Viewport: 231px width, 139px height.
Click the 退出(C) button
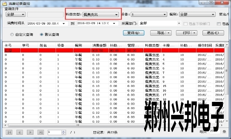click(x=213, y=33)
